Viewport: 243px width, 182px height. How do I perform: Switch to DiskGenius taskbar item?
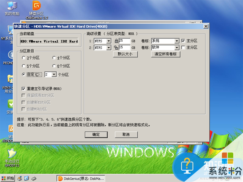coord(81,179)
